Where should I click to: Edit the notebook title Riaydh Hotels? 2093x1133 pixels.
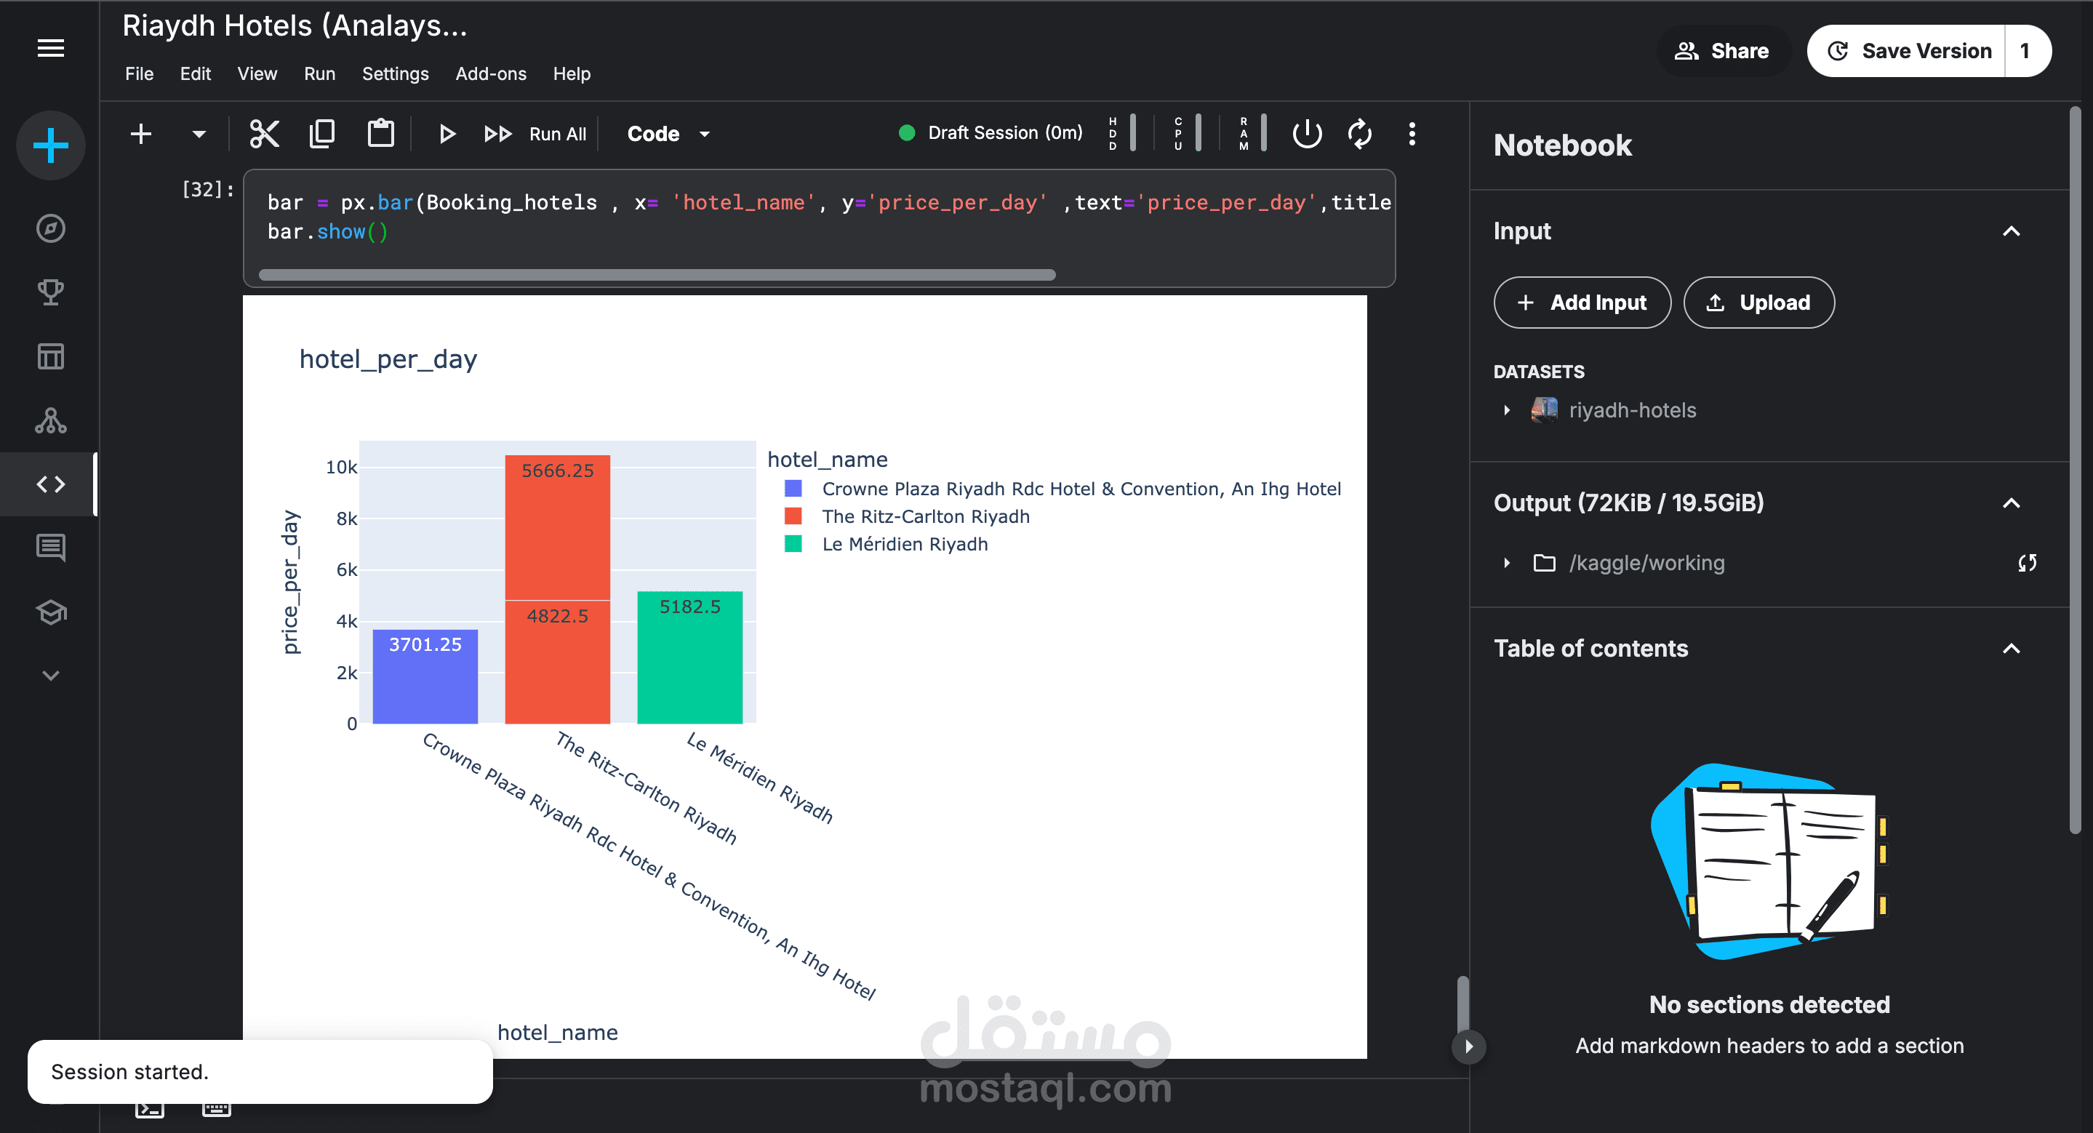[x=294, y=26]
